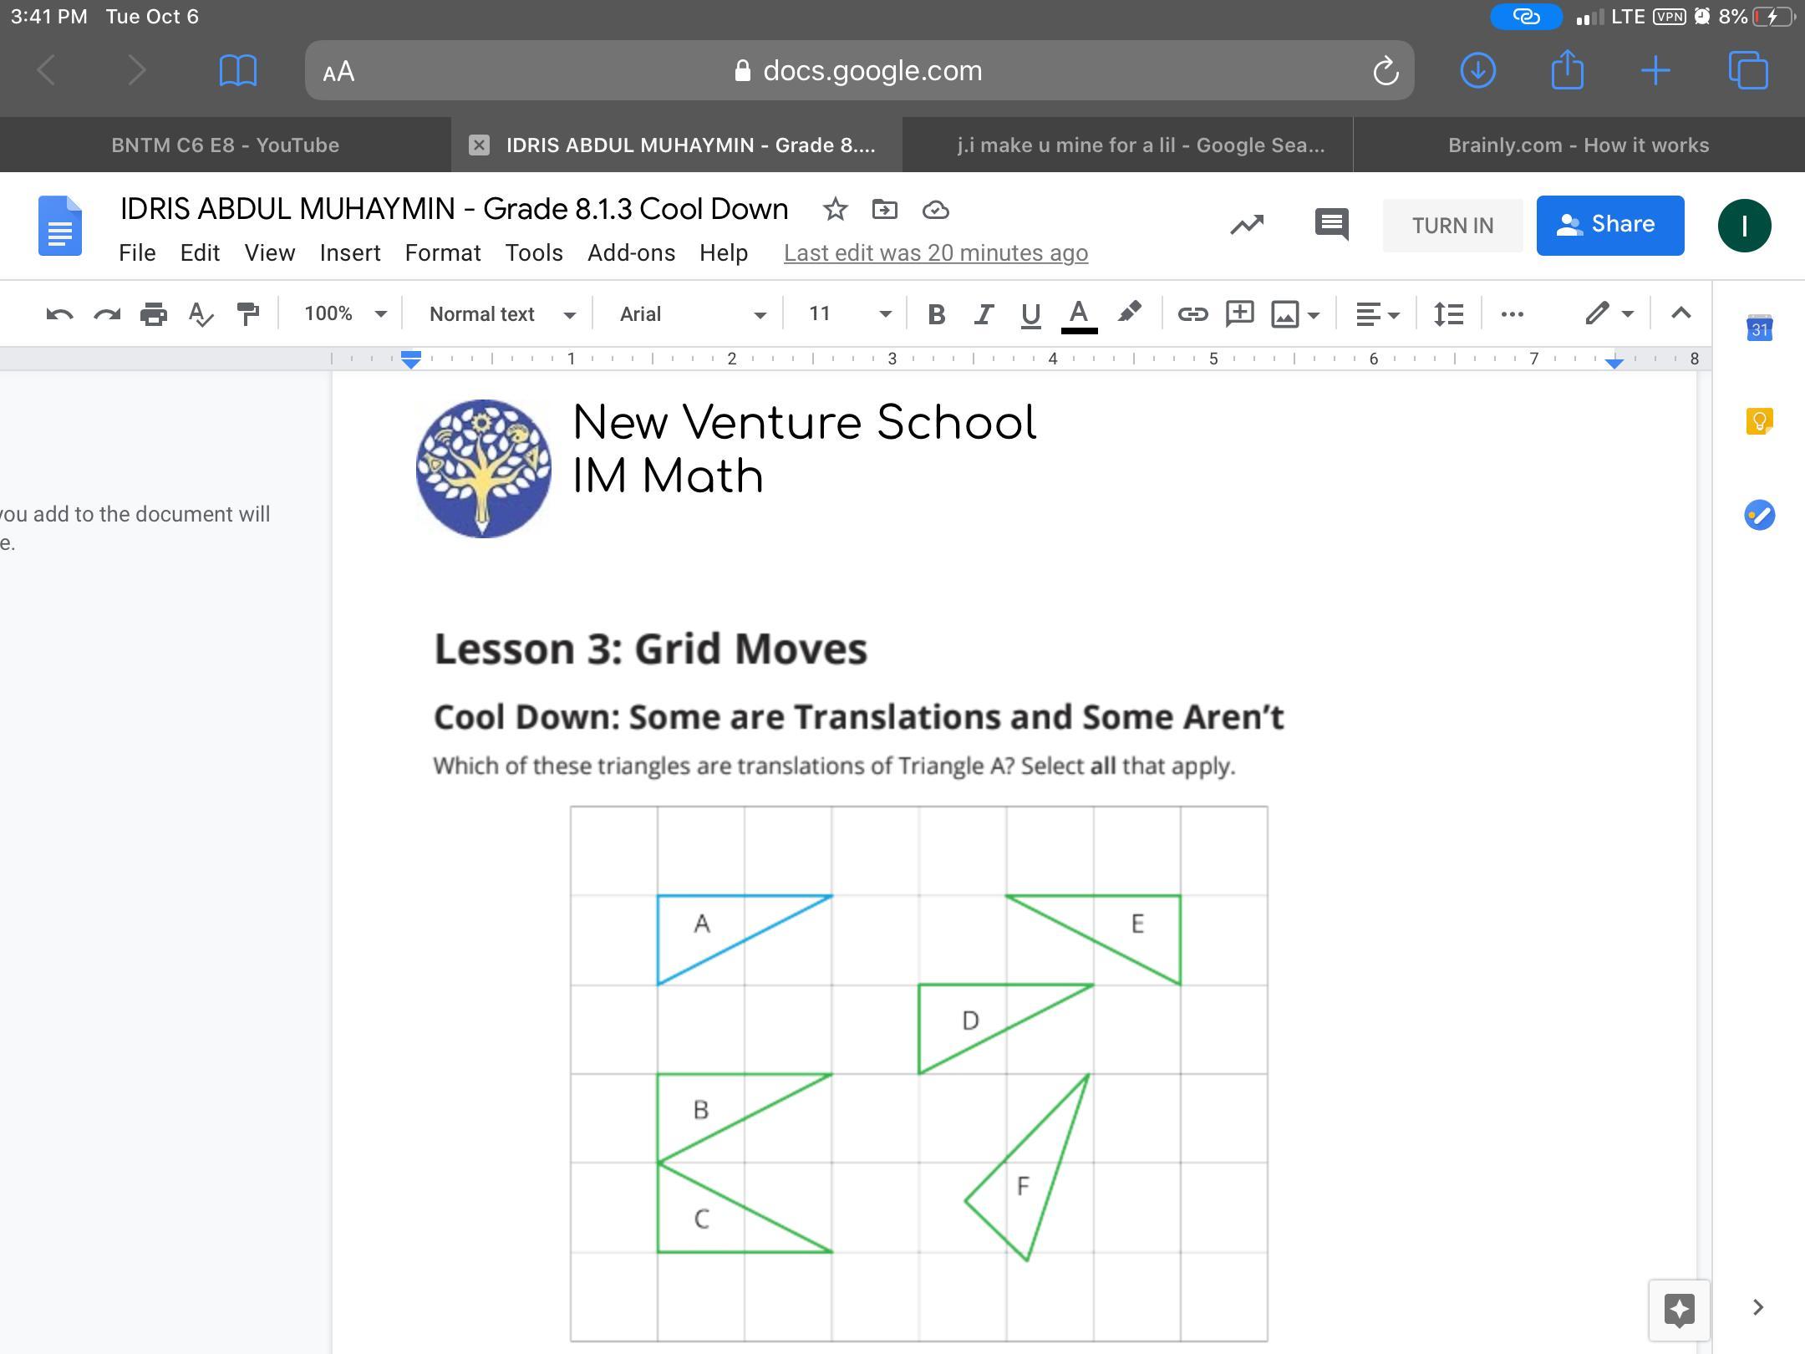Open the comment history icon

(1331, 224)
